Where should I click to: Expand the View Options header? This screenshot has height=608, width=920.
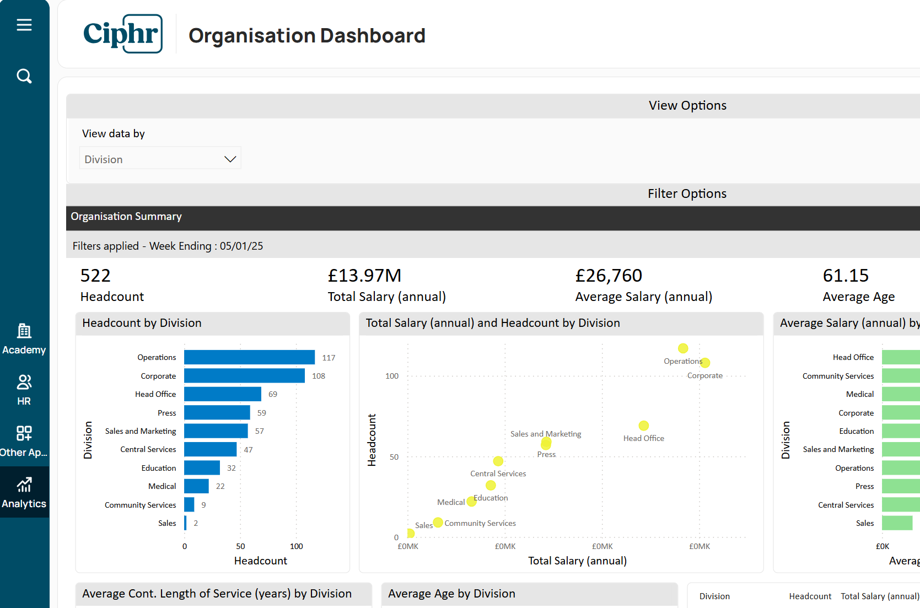click(x=687, y=106)
